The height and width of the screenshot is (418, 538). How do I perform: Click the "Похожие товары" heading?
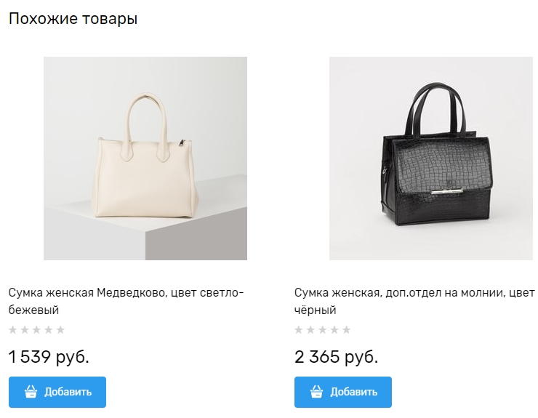point(73,20)
